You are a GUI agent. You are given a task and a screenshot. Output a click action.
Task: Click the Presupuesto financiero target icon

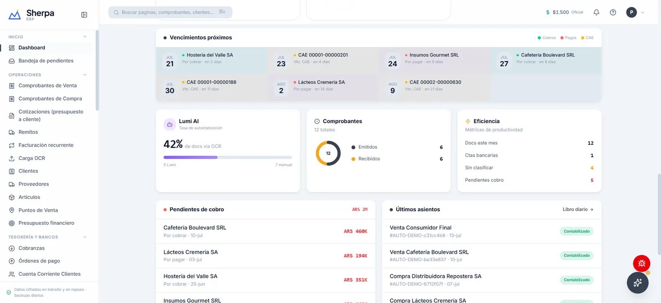click(x=12, y=223)
